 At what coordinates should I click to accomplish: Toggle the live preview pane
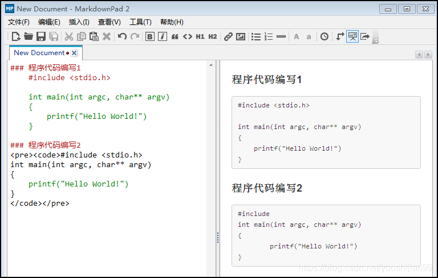click(352, 36)
